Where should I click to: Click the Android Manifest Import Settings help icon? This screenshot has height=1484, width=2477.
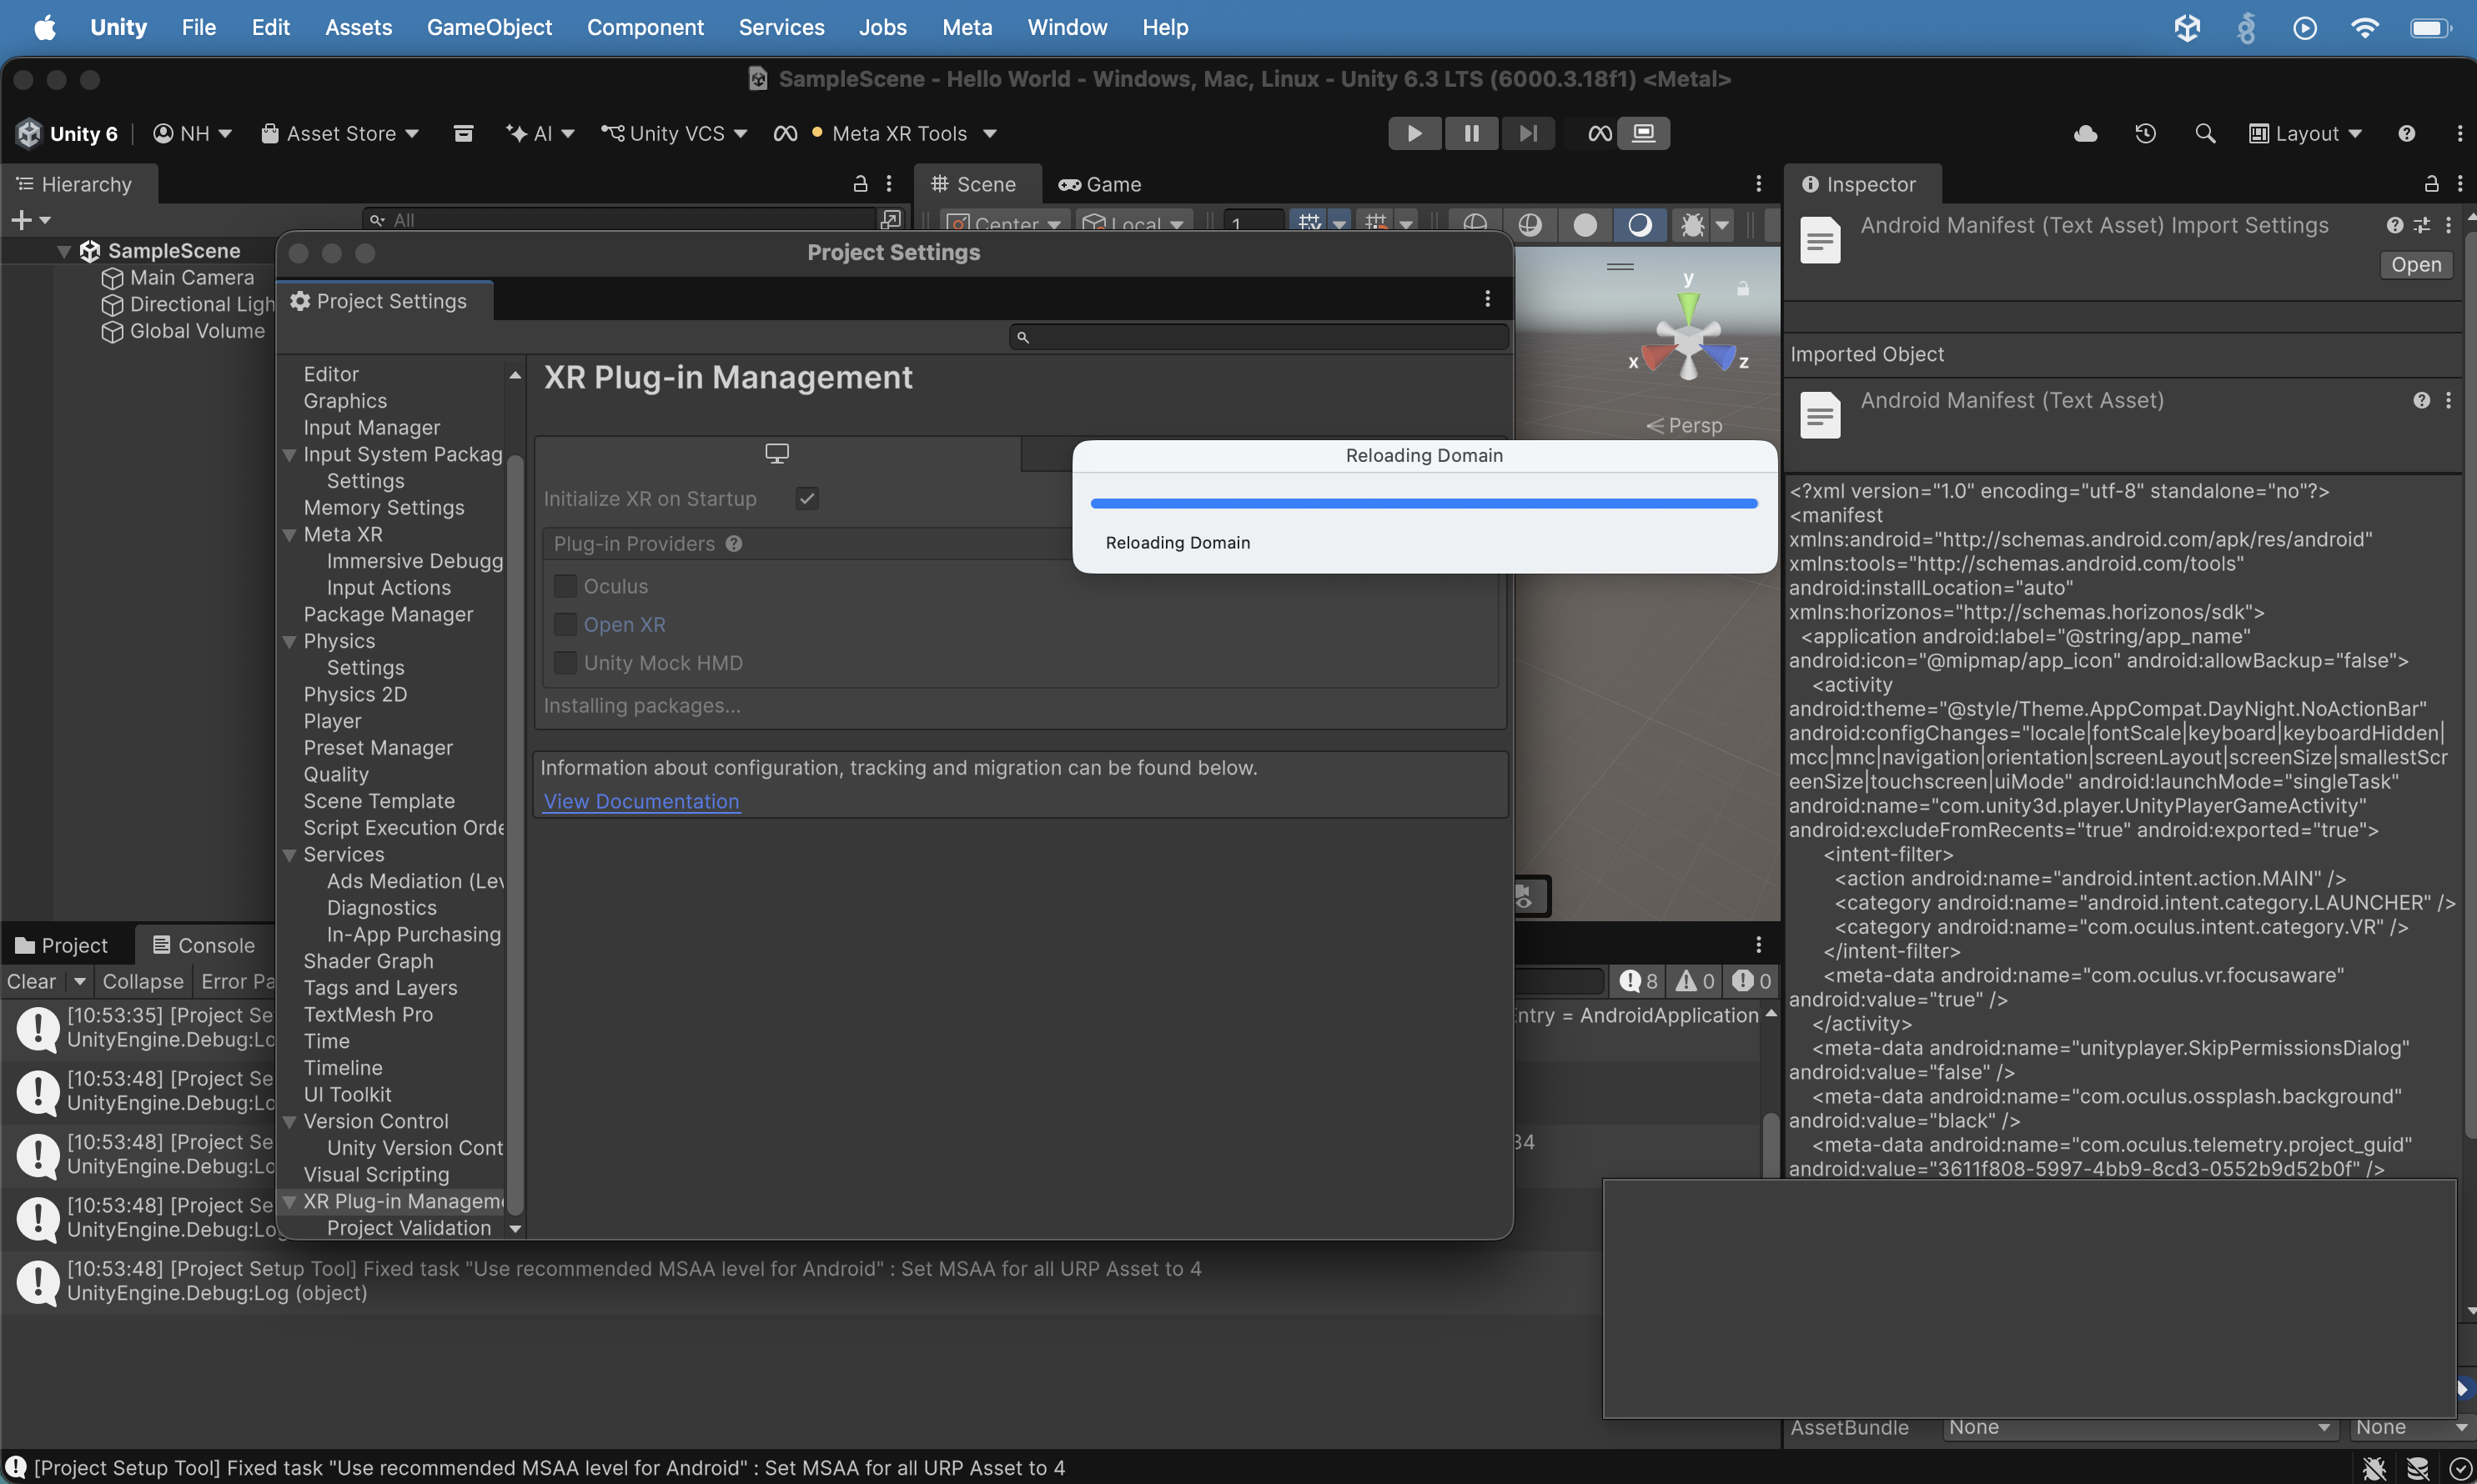2395,225
